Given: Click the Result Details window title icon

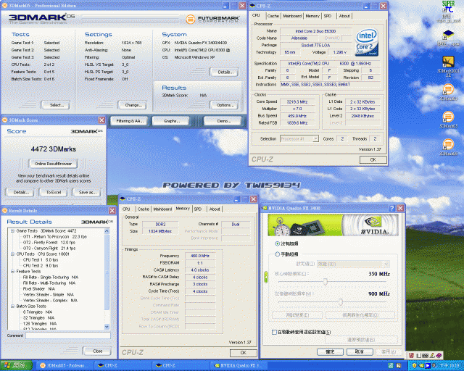Looking at the screenshot, I should click(x=4, y=210).
